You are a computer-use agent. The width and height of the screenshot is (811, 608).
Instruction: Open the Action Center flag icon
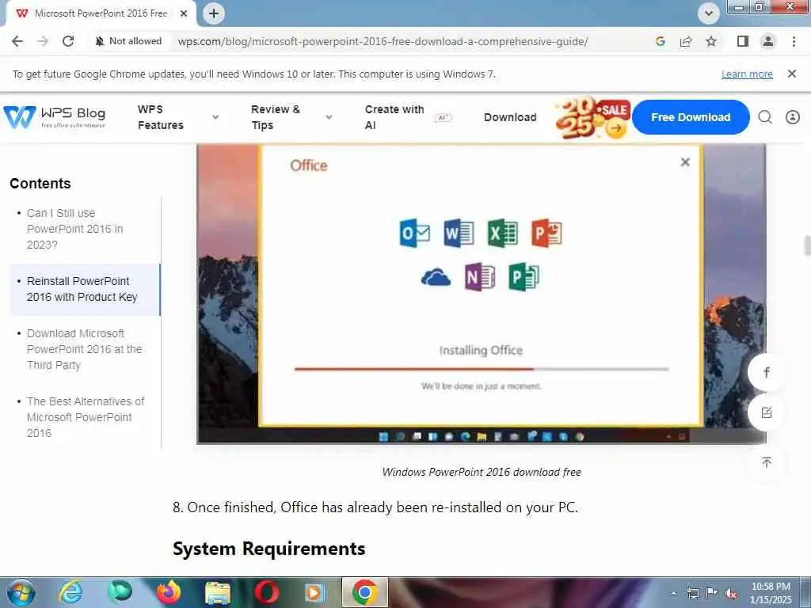click(712, 593)
